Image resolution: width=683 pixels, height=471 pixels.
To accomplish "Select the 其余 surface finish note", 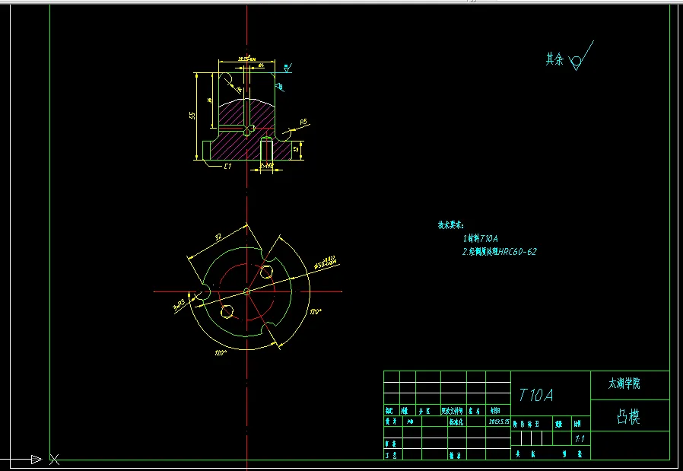I will pyautogui.click(x=554, y=59).
